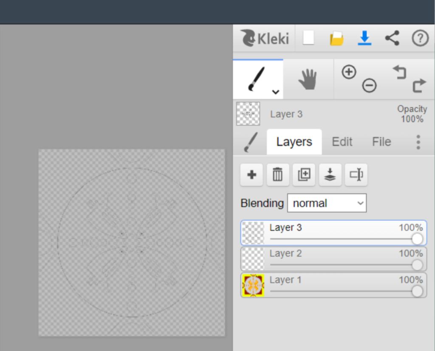Viewport: 435px width, 351px height.
Task: Open the Edit tab
Action: [x=342, y=142]
